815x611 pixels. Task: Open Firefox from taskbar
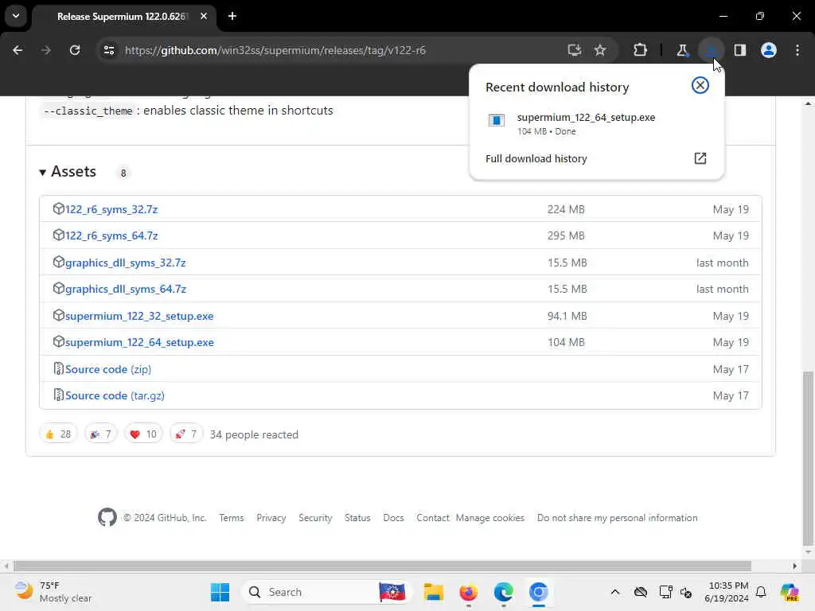468,592
